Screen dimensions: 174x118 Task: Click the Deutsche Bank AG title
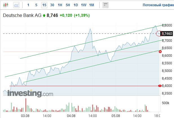(x=22, y=15)
